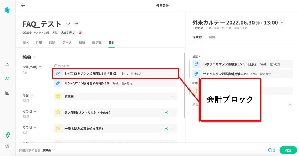Select the 会計 tab
The width and height of the screenshot is (299, 156).
click(112, 42)
